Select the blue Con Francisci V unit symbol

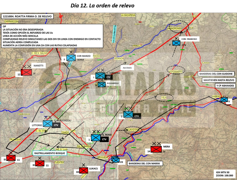tap(176, 43)
